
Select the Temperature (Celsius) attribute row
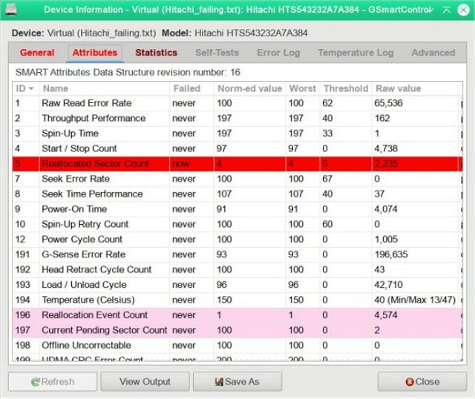pyautogui.click(x=104, y=300)
